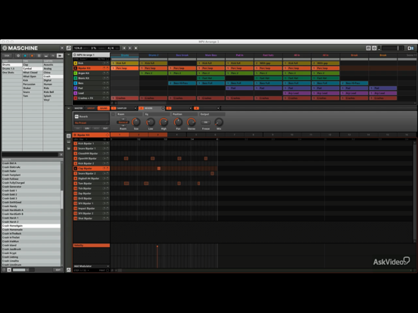Select Cymbal type in browser

click(x=33, y=69)
